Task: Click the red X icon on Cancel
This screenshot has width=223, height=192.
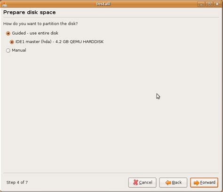Action: click(x=135, y=183)
